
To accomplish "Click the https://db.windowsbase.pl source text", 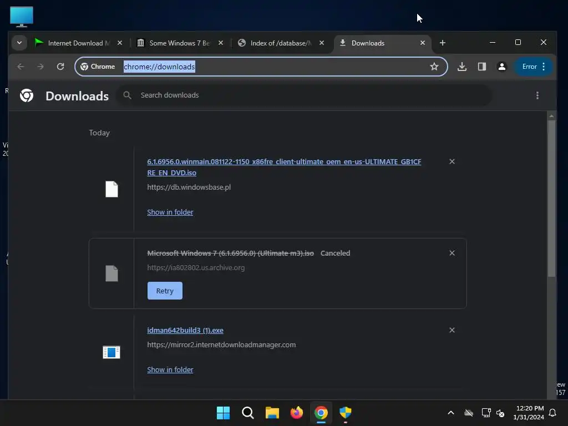I will coord(189,187).
